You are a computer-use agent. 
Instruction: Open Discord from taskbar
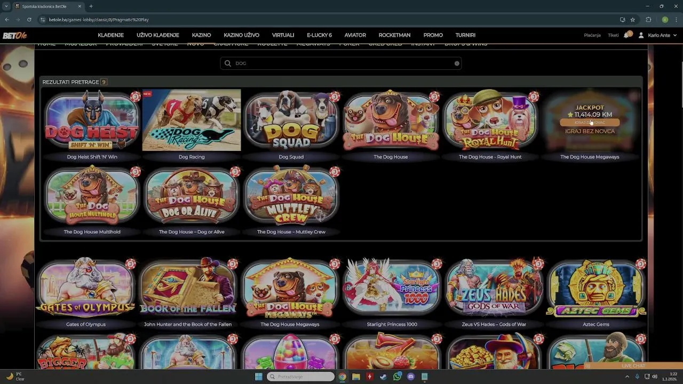(x=411, y=377)
